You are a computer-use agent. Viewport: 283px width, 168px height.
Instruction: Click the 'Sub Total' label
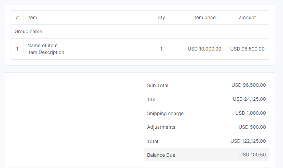click(158, 85)
